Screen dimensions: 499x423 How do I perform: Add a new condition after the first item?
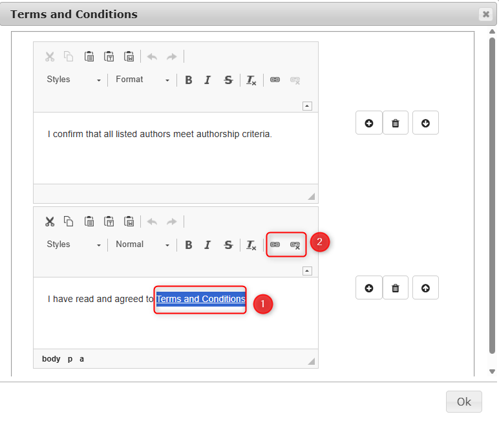point(368,123)
